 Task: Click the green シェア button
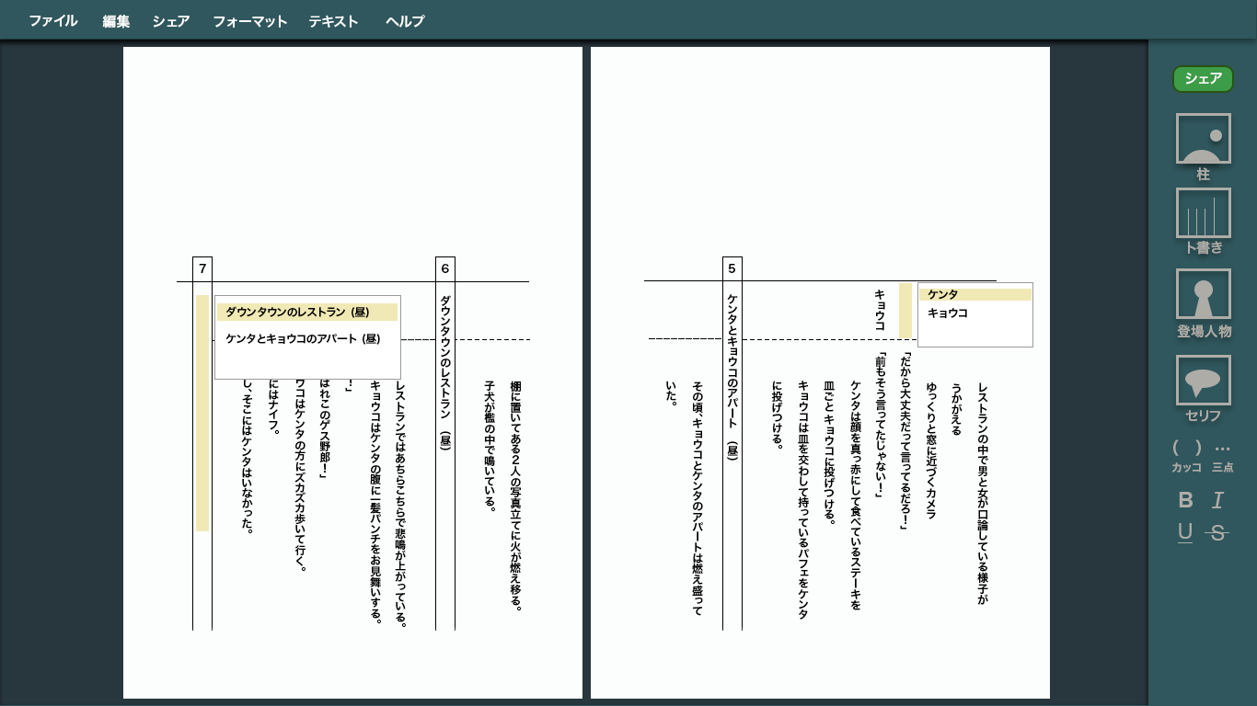1203,79
